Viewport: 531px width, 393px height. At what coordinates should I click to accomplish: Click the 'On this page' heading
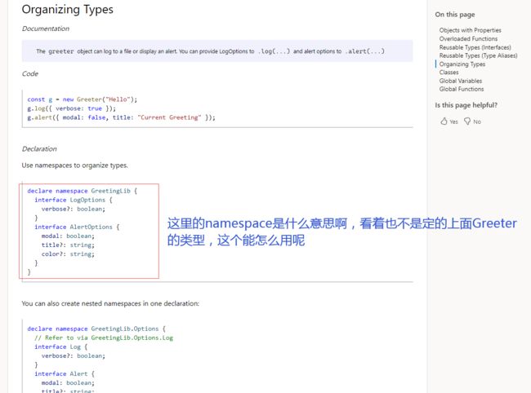455,15
